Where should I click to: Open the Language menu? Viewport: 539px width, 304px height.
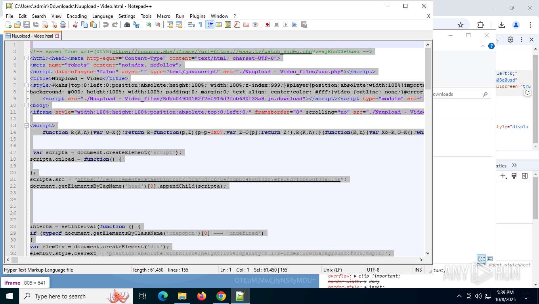[103, 16]
